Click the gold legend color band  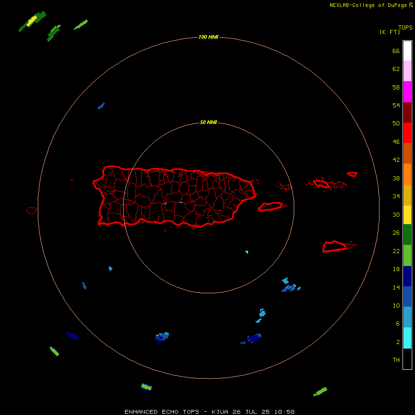click(x=407, y=195)
